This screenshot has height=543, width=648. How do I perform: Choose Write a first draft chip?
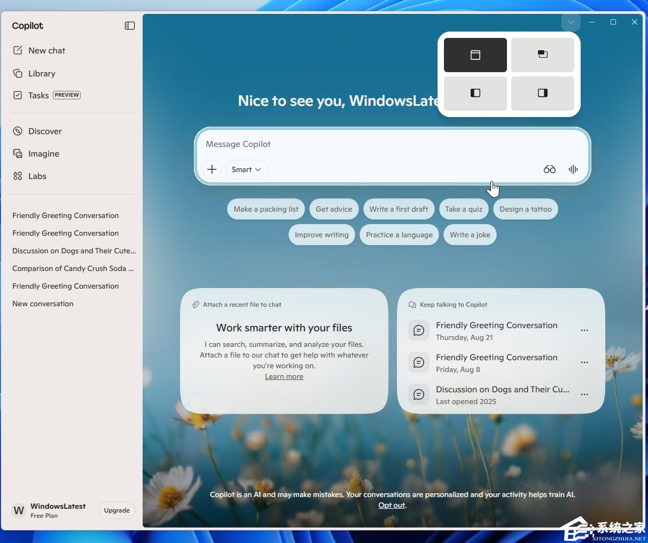pos(399,209)
